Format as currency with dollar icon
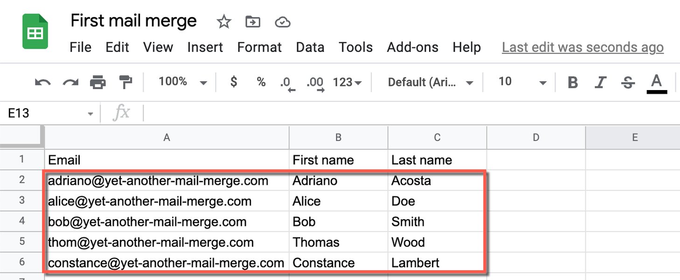Screen dimensions: 680x280 [234, 82]
